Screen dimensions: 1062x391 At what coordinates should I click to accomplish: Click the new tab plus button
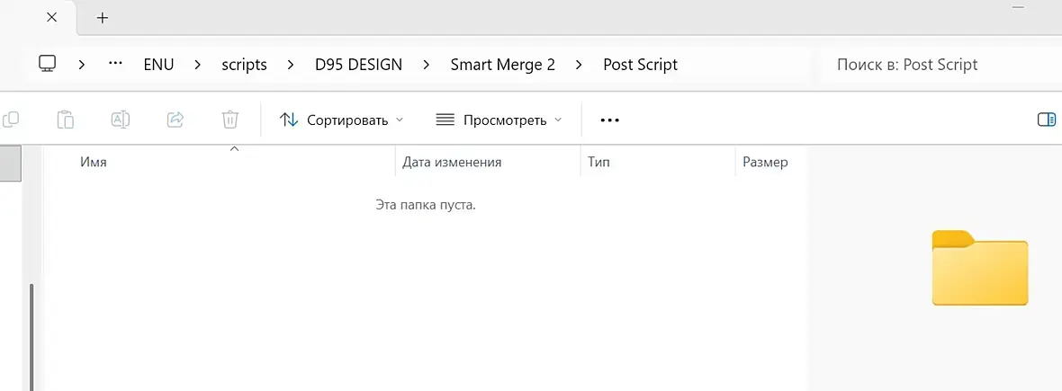103,18
